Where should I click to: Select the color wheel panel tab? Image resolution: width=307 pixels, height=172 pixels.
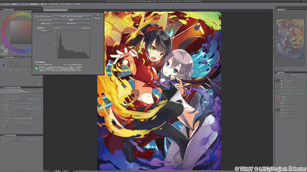pyautogui.click(x=8, y=9)
